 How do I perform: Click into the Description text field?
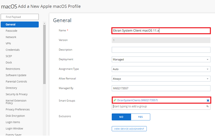161,50
